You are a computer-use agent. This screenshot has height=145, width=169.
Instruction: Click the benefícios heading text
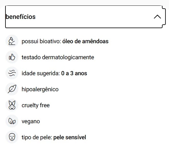21,17
